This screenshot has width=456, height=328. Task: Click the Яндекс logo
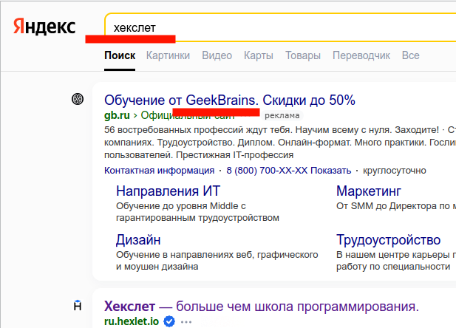click(x=44, y=27)
